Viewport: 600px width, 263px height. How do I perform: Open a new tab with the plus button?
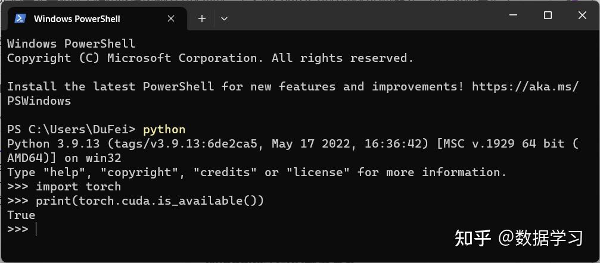point(202,18)
